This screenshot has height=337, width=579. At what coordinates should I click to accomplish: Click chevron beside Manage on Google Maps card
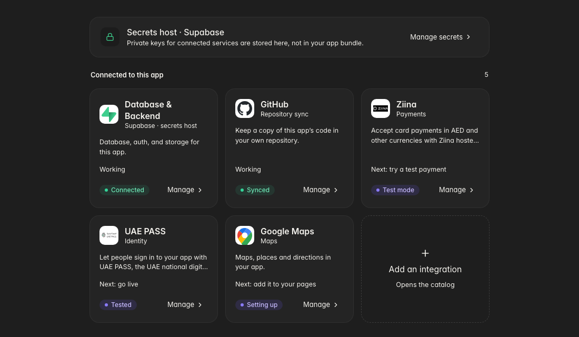tap(336, 305)
